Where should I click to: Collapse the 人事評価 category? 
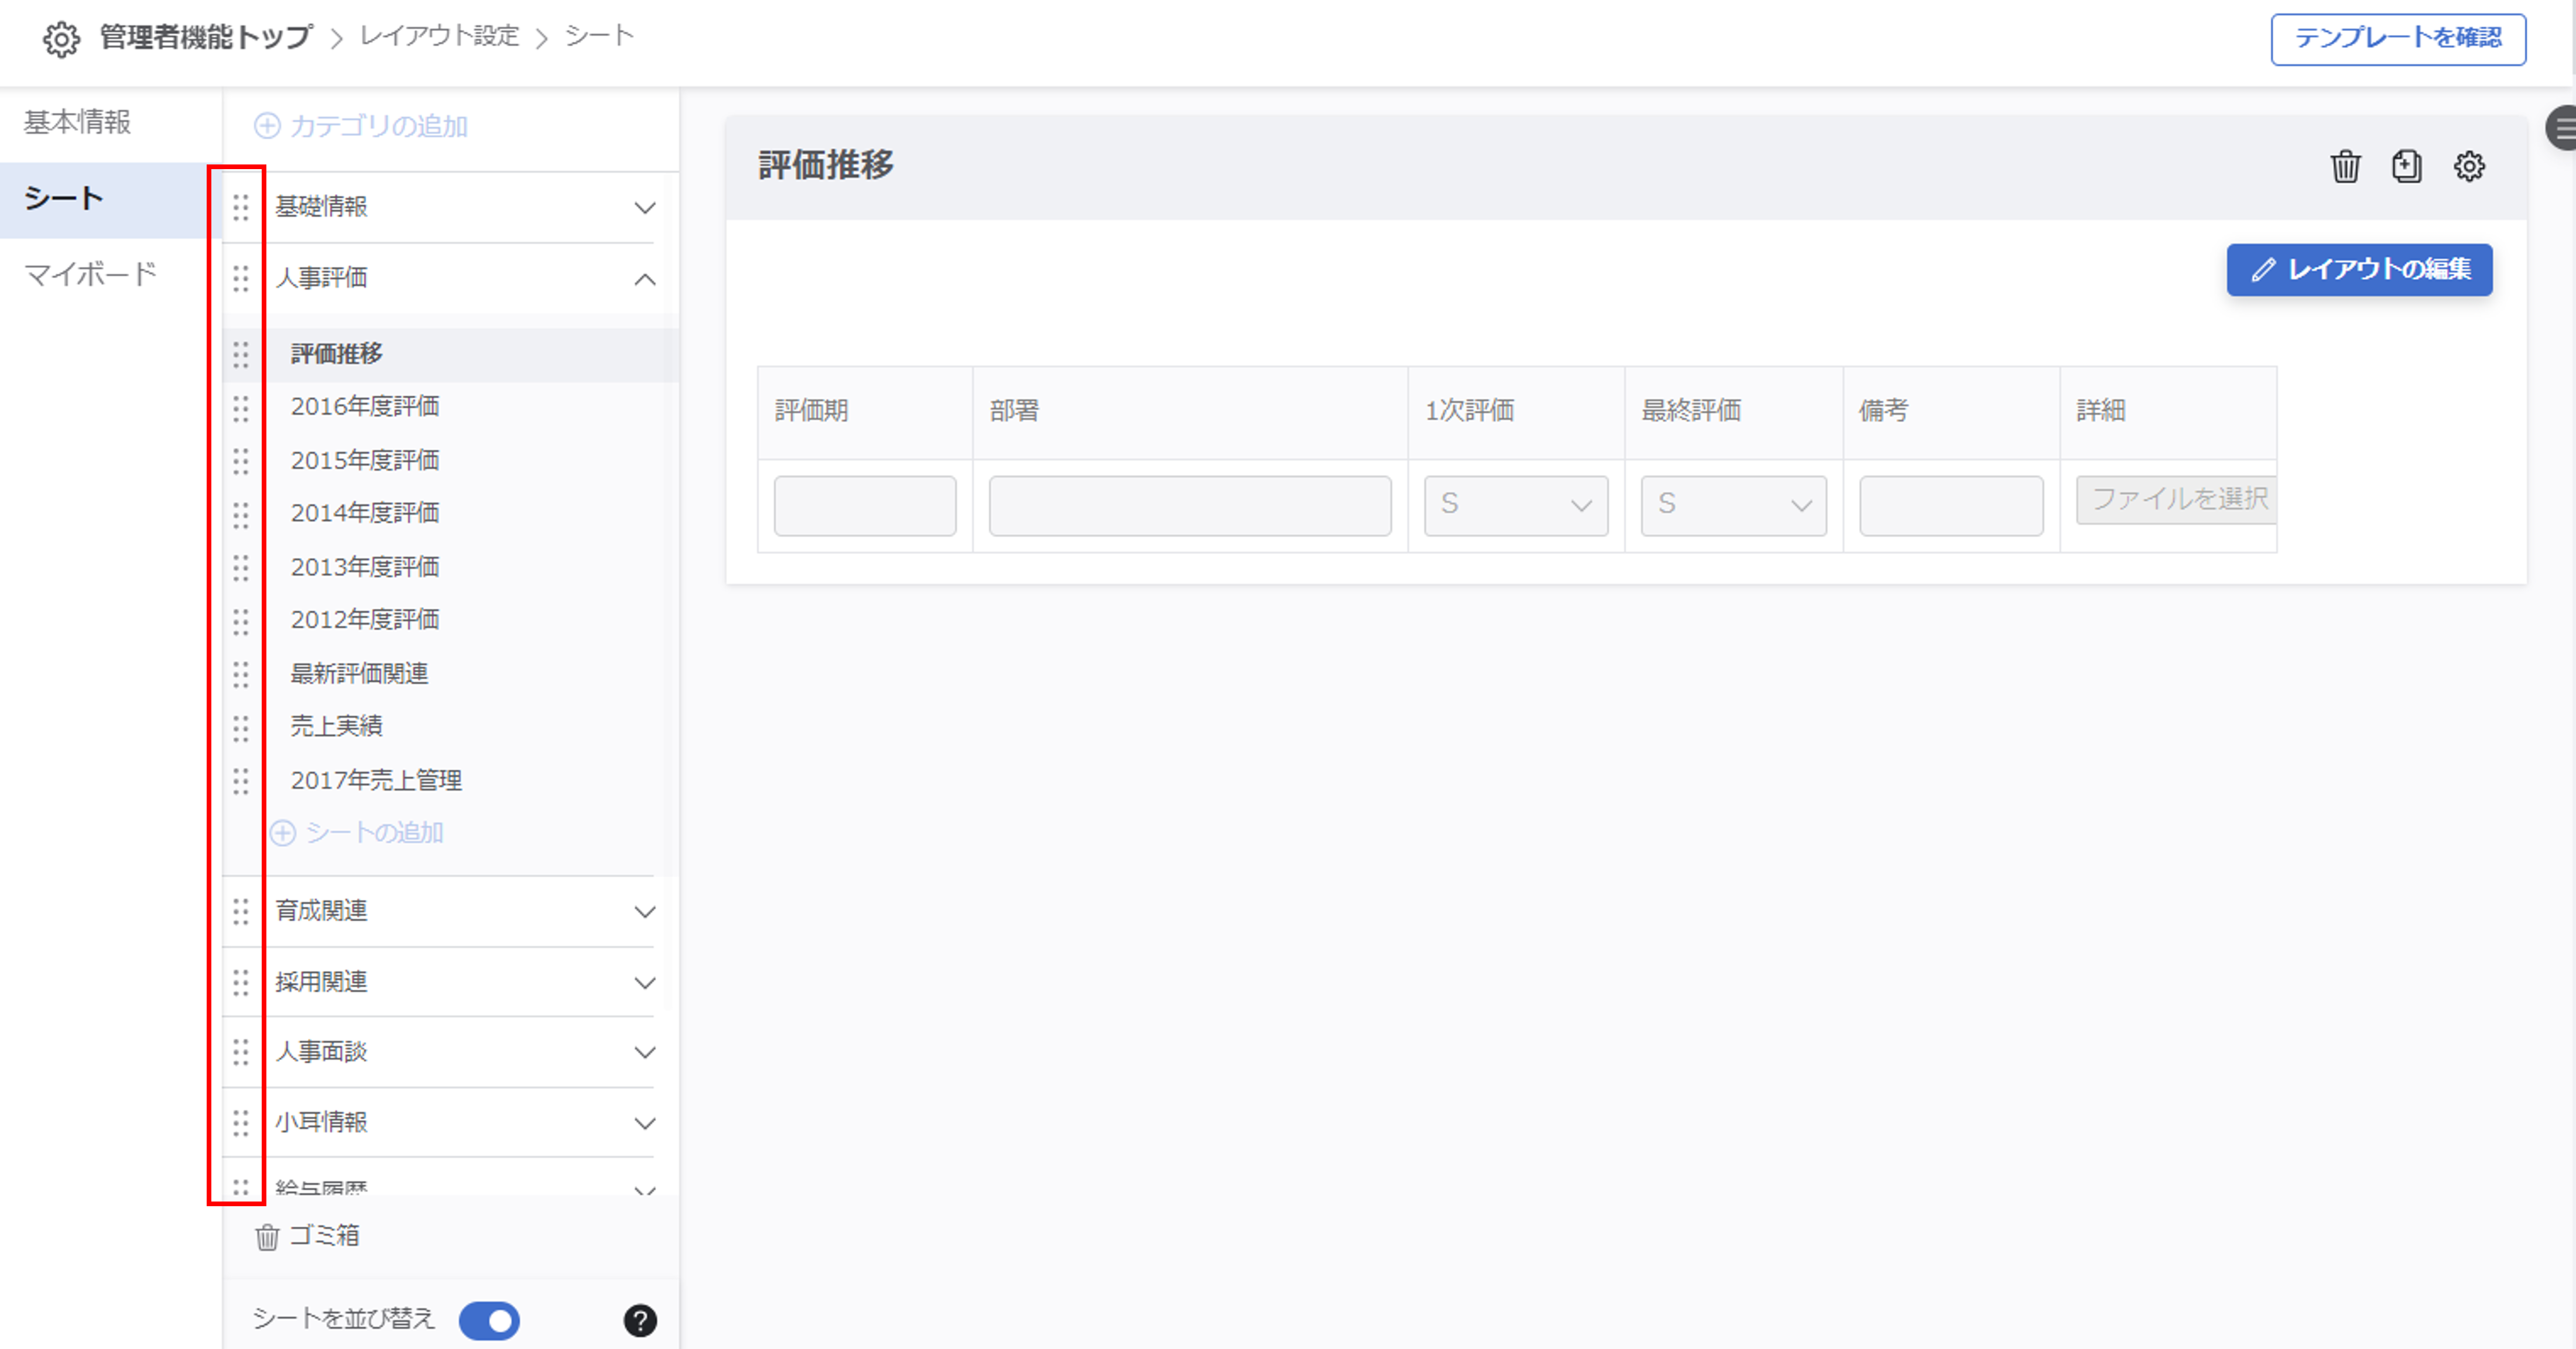click(x=645, y=279)
